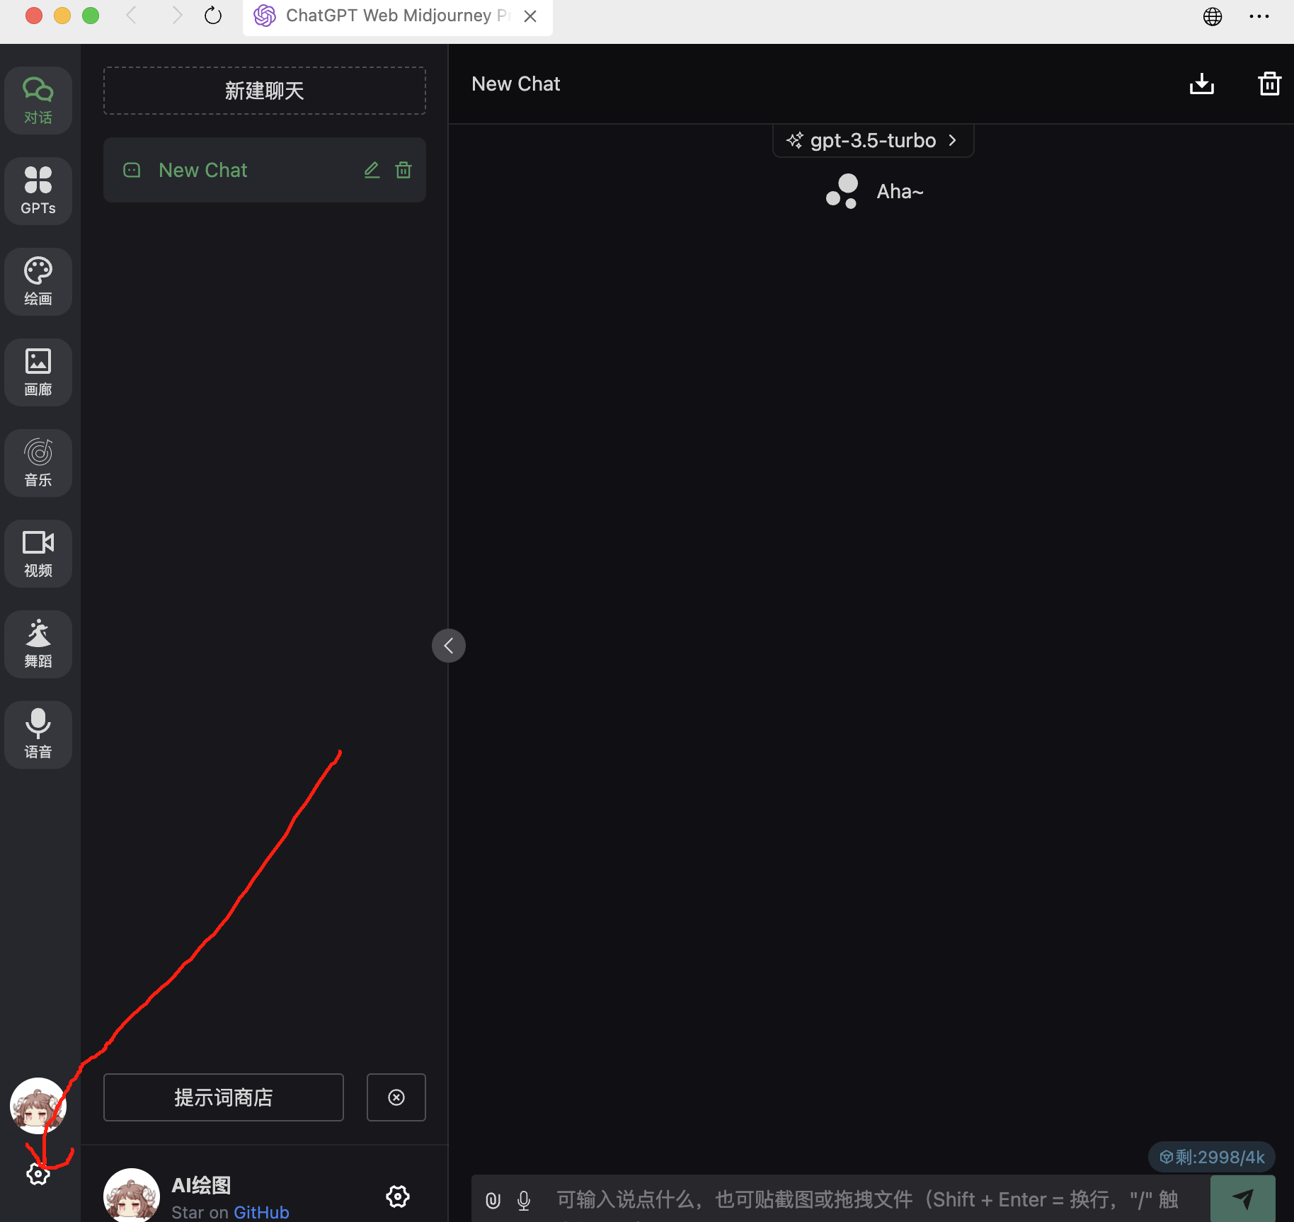Viewport: 1294px width, 1222px height.
Task: Follow the GitHub link
Action: pyautogui.click(x=261, y=1212)
